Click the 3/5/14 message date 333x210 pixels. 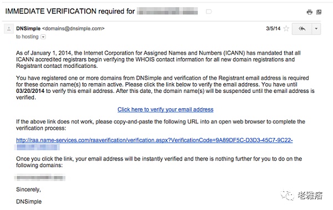[273, 28]
